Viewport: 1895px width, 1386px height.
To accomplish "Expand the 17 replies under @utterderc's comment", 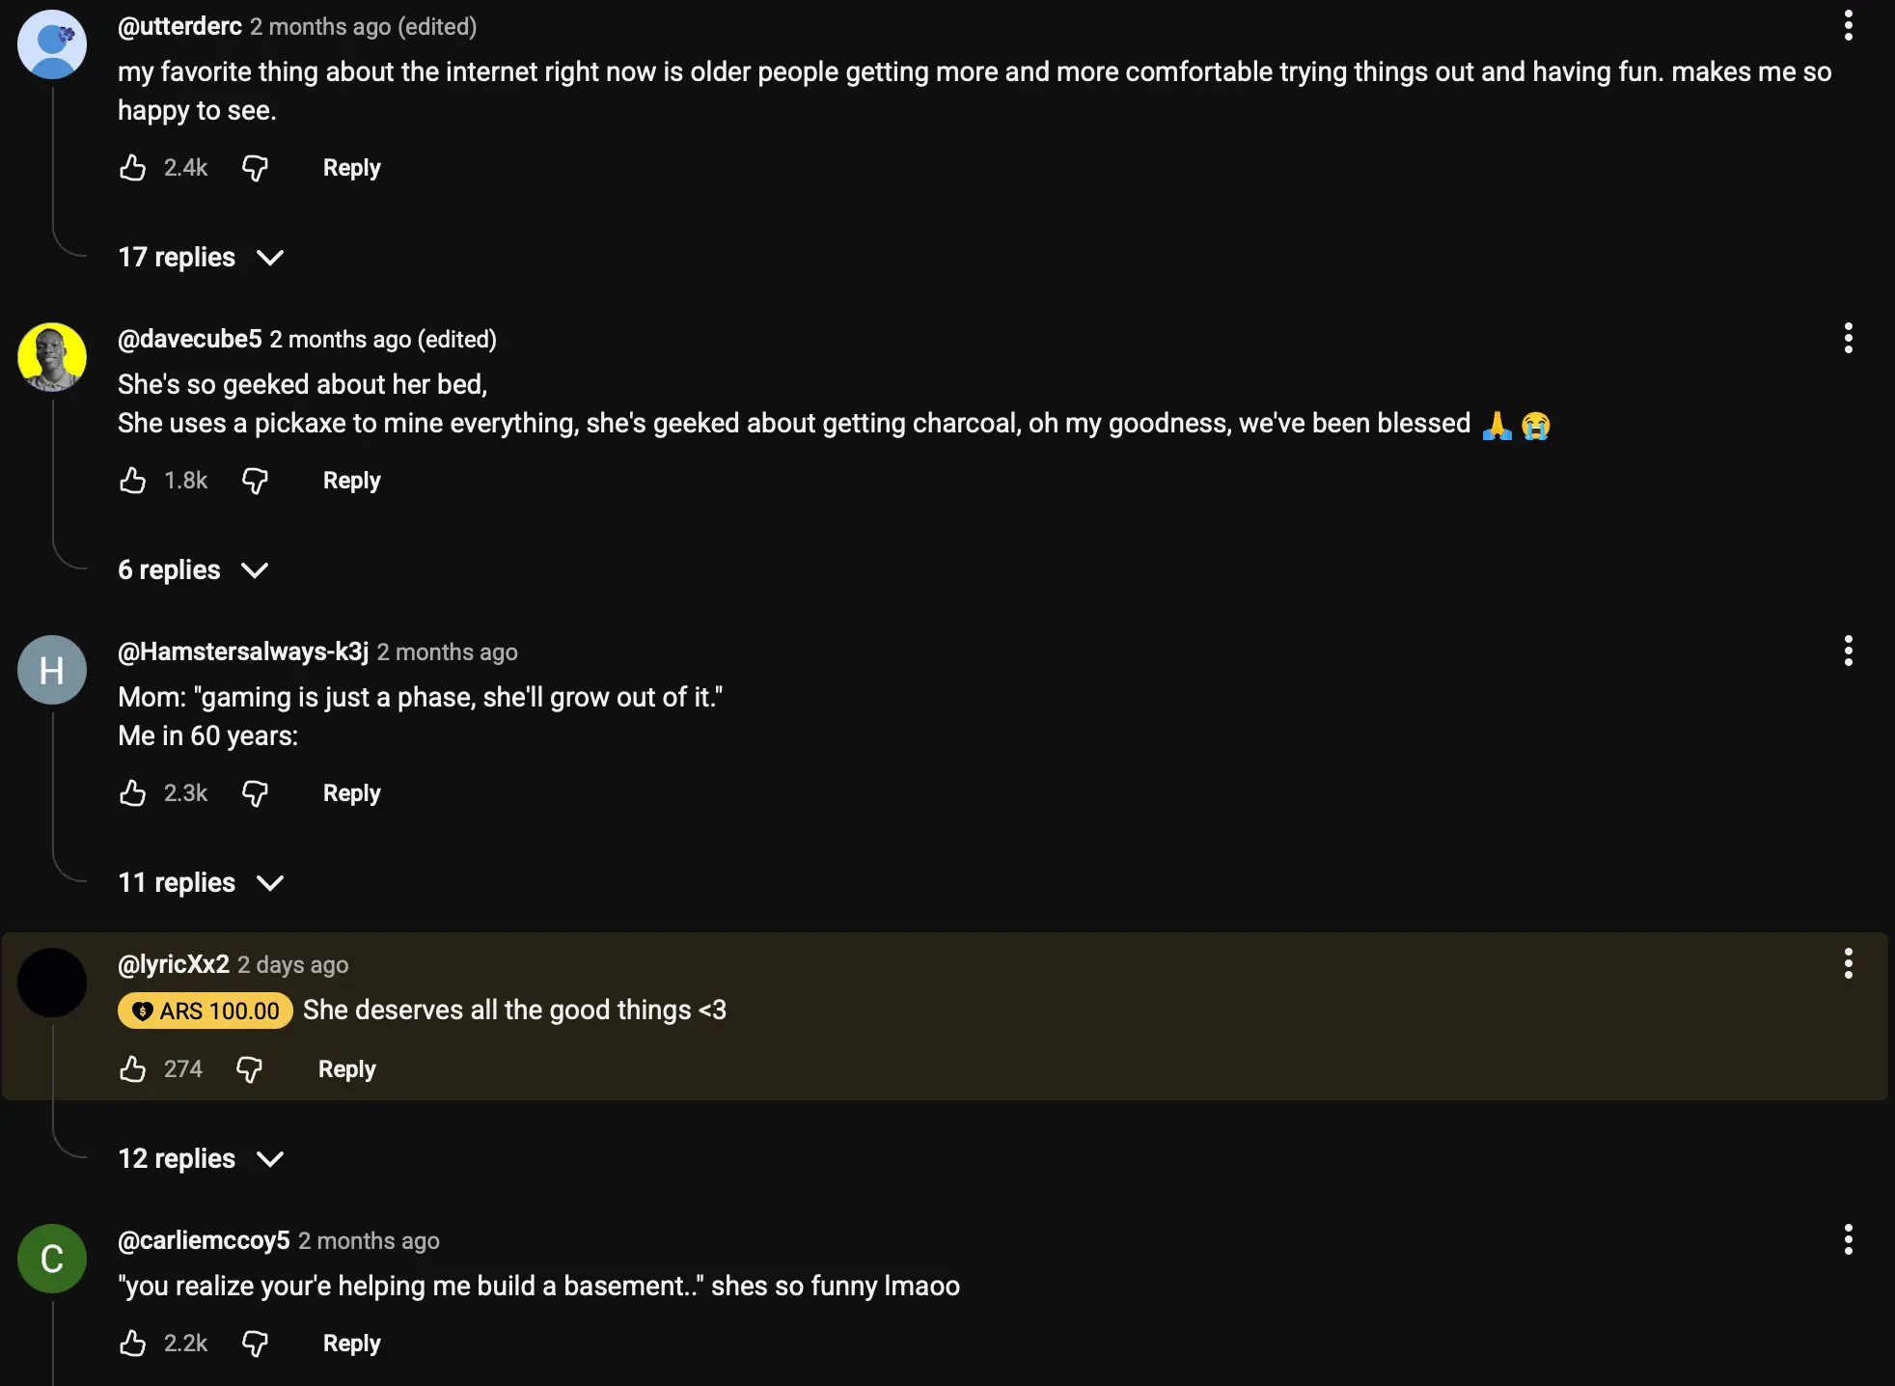I will [201, 257].
